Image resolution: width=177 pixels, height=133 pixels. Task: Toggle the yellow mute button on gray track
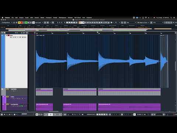click(x=7, y=89)
